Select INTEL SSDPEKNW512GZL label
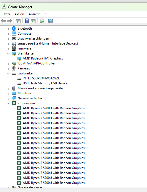The width and height of the screenshot is (147, 192). (x=41, y=78)
